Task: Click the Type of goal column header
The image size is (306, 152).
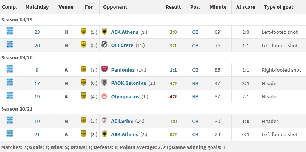Action: tap(278, 7)
